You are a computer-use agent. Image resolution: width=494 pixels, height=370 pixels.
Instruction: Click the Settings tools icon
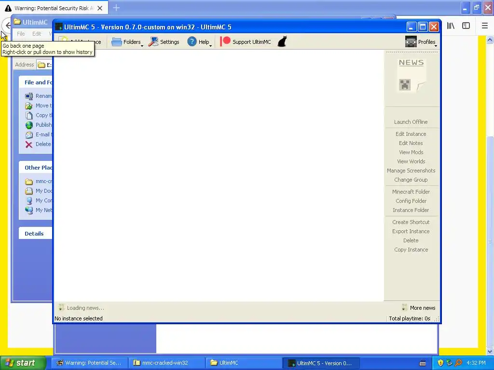point(153,41)
